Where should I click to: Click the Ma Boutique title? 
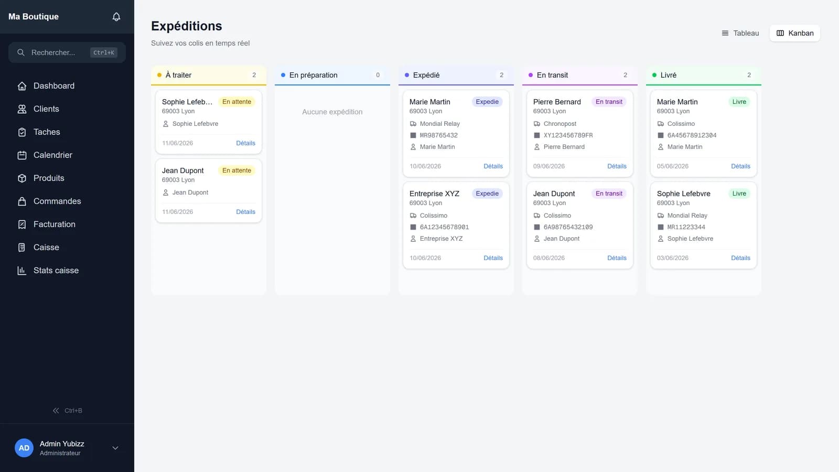click(34, 17)
